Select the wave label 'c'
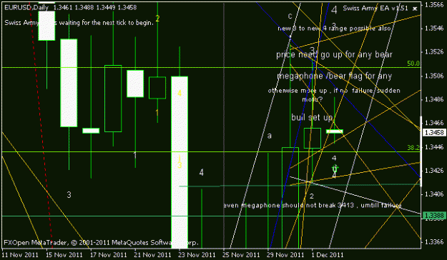Viewport: 447px width, 260px height. [290, 16]
